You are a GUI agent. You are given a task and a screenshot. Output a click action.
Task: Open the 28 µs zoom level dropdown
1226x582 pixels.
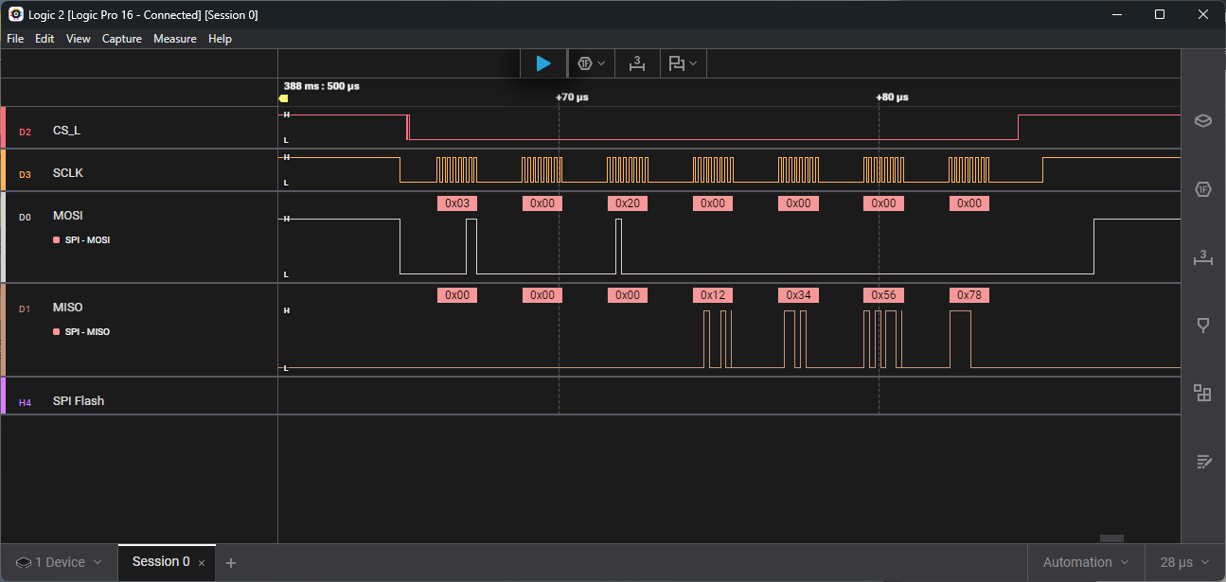pyautogui.click(x=1184, y=562)
